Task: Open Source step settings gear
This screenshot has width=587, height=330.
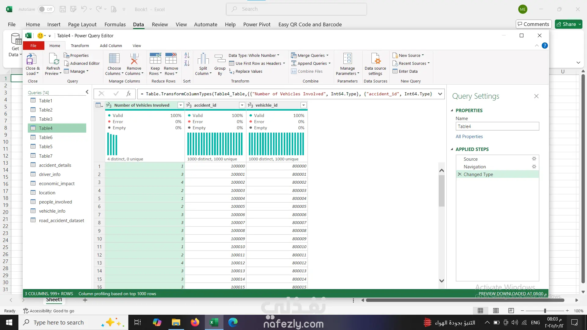Action: (534, 159)
